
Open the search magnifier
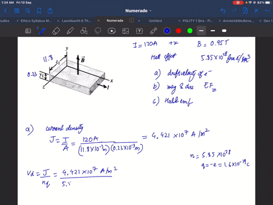coord(28,11)
